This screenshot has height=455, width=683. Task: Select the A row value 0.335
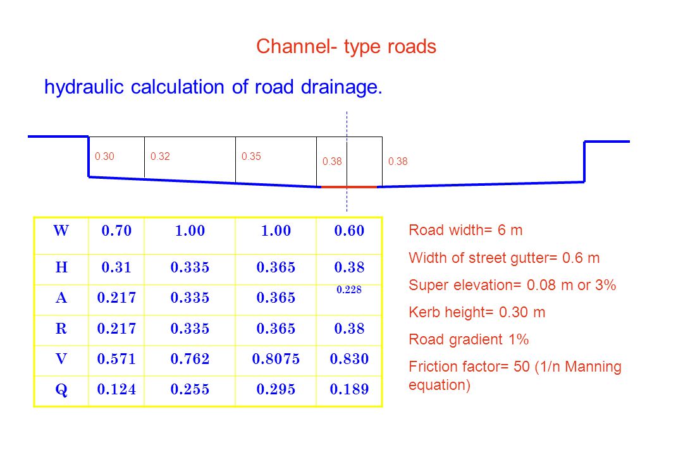pos(190,298)
